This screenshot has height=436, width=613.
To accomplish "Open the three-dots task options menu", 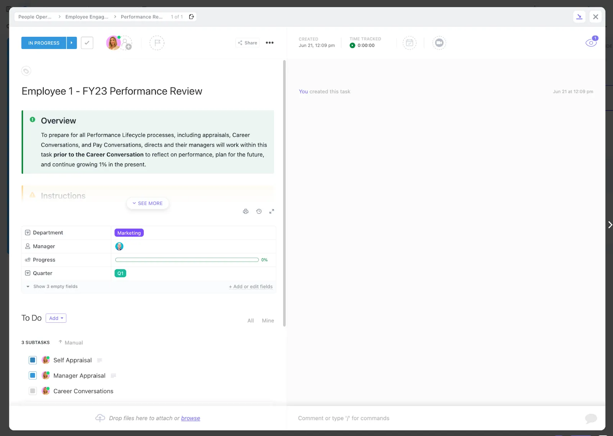I will 270,43.
